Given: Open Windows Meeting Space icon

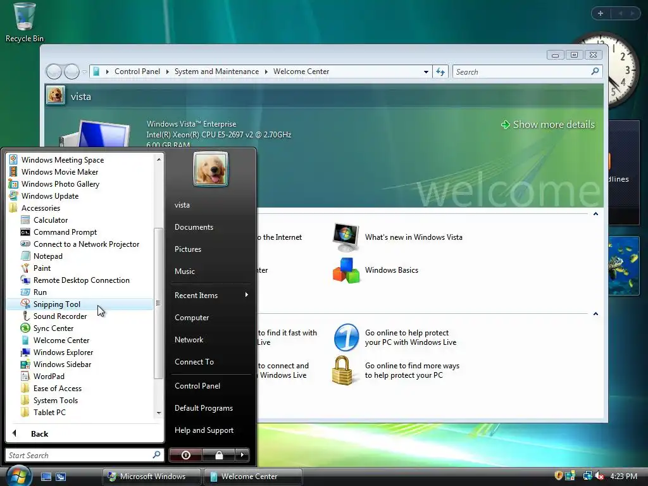Looking at the screenshot, I should point(13,160).
